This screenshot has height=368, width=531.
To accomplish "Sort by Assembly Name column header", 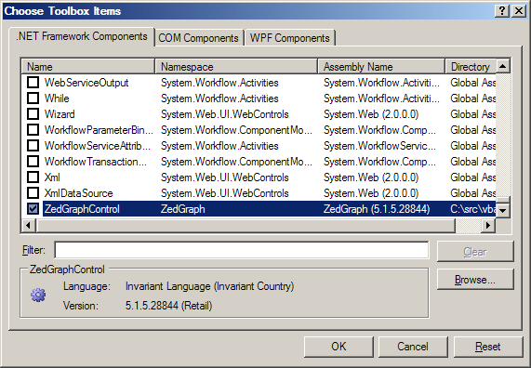I will (381, 67).
